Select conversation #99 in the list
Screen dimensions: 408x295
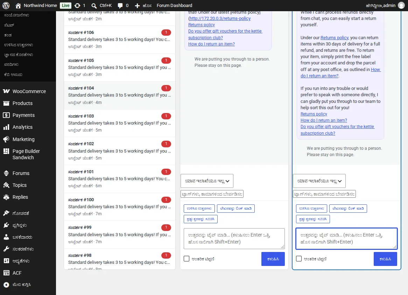(120, 234)
